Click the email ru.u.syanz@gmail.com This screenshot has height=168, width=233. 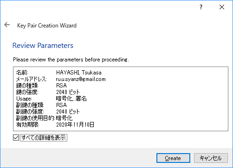[x=81, y=79]
